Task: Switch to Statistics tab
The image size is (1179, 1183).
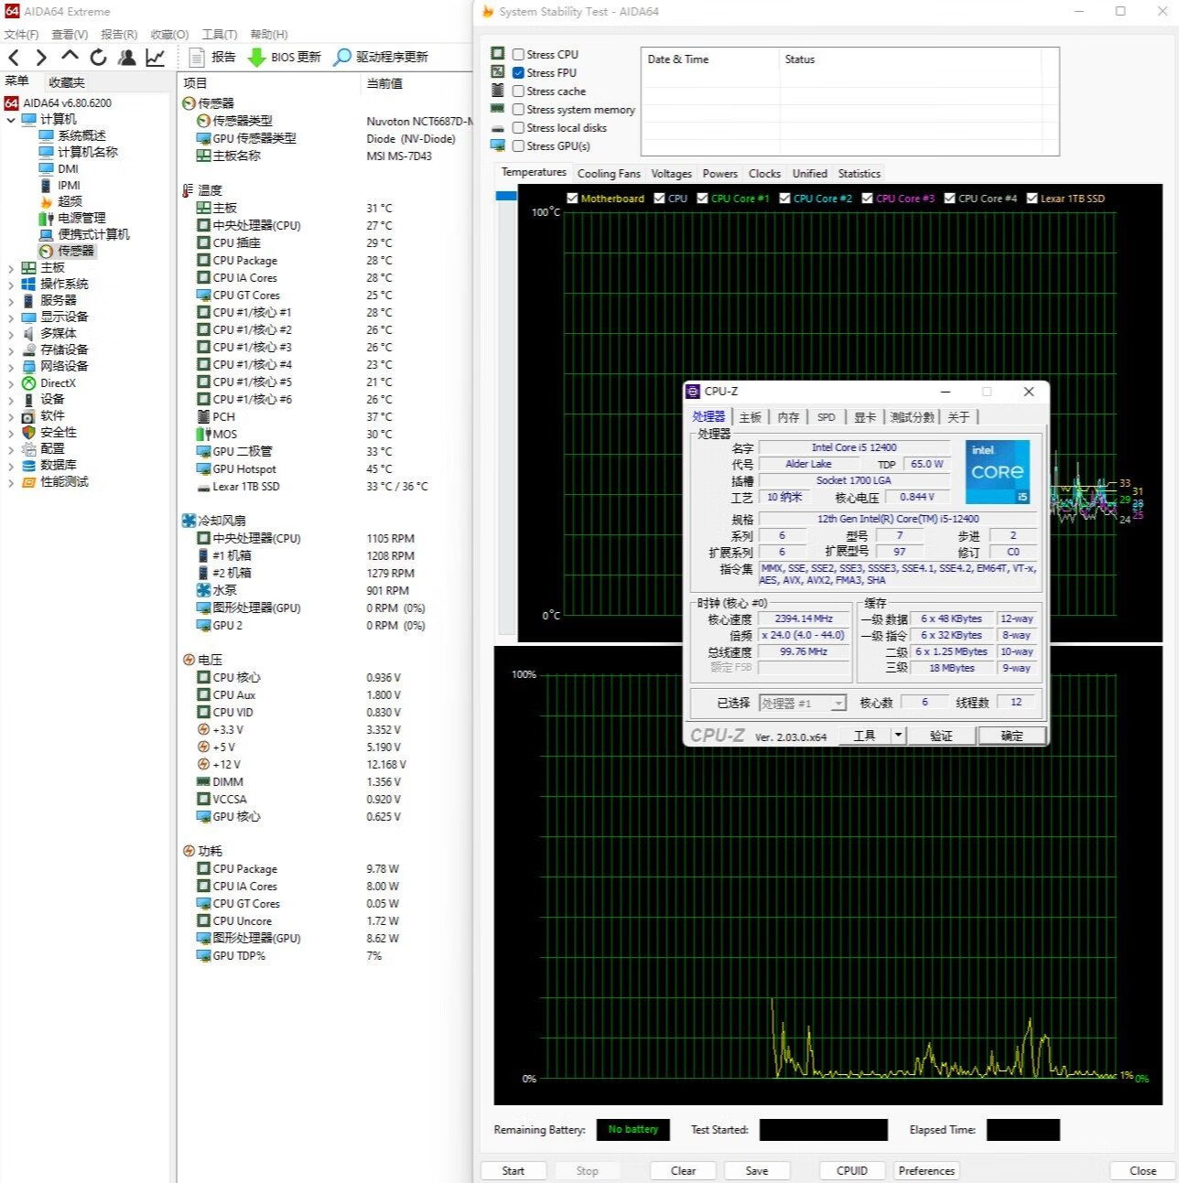Action: coord(859,174)
